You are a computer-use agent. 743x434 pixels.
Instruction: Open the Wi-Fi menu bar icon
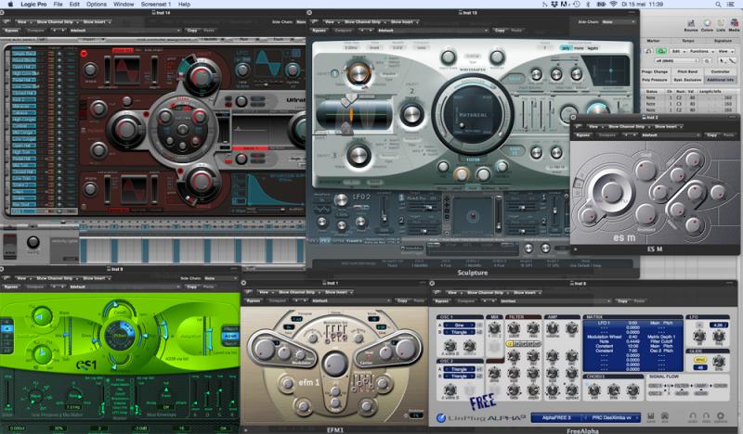[x=613, y=5]
